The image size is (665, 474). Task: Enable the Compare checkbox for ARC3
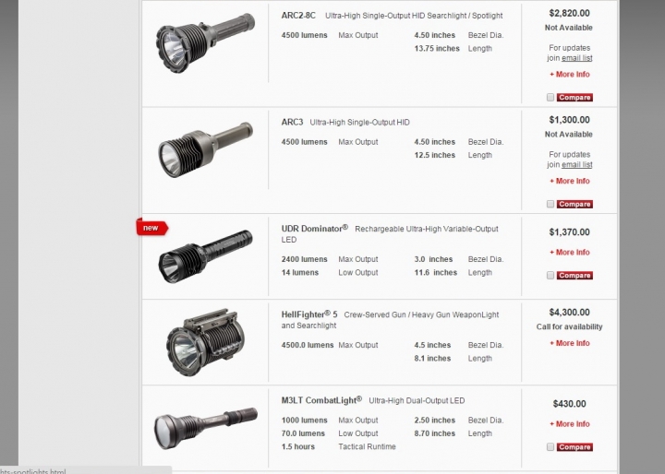pyautogui.click(x=550, y=204)
